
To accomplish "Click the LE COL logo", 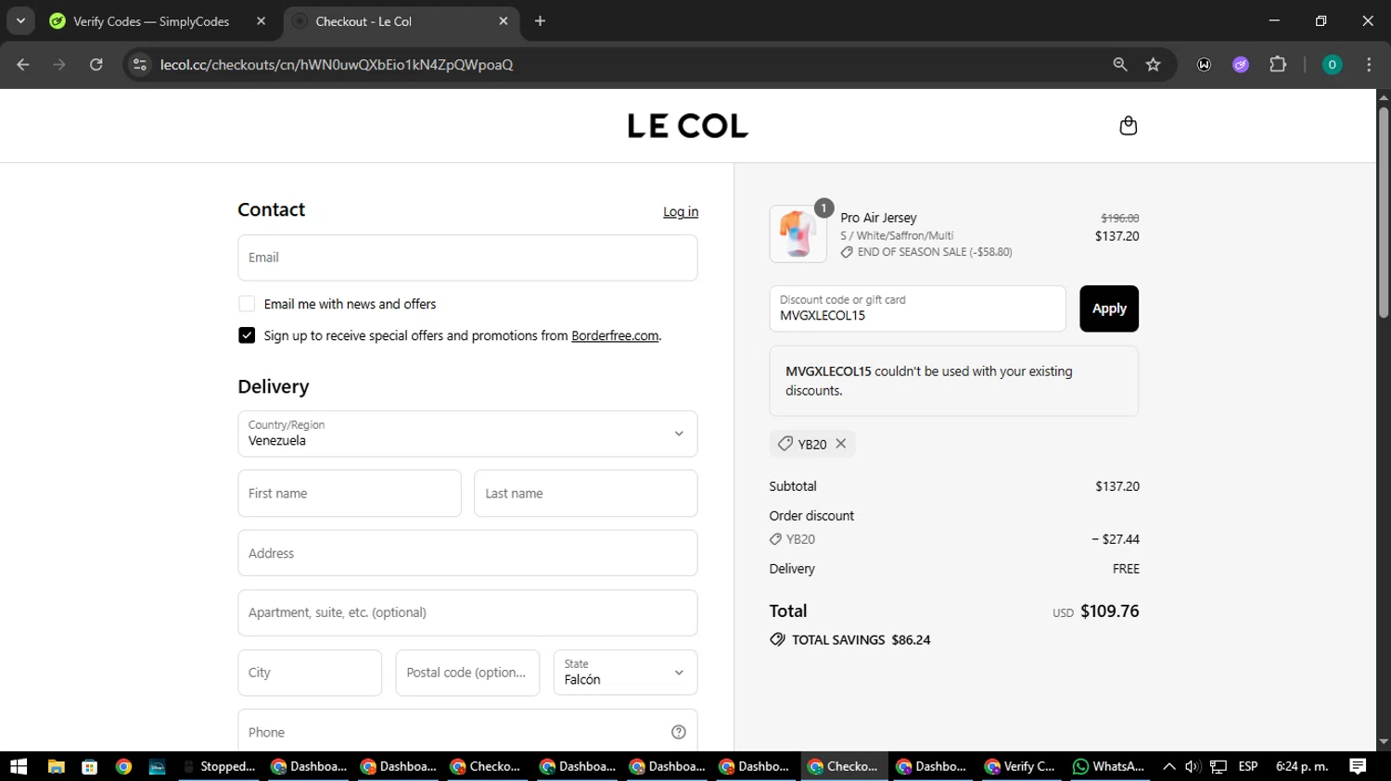I will point(687,125).
